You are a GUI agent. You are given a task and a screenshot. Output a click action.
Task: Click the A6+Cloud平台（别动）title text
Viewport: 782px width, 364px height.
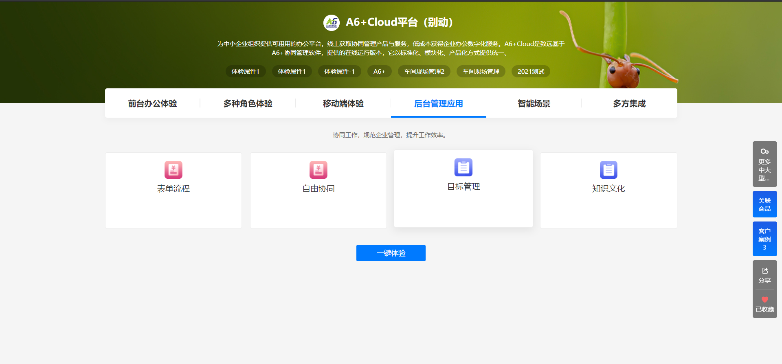[400, 22]
